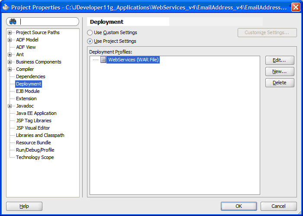This screenshot has width=303, height=216.
Task: Open the Project Source Paths category
Action: [38, 32]
